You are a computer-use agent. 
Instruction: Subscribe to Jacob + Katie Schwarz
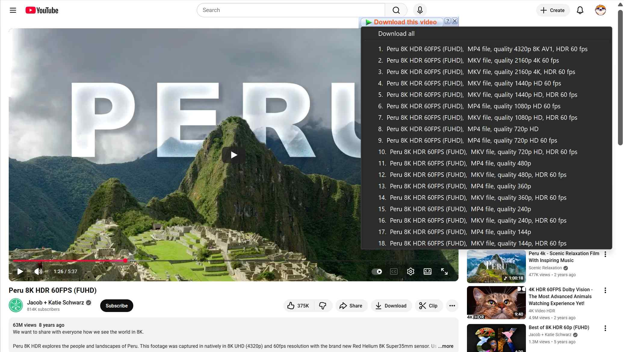click(116, 306)
